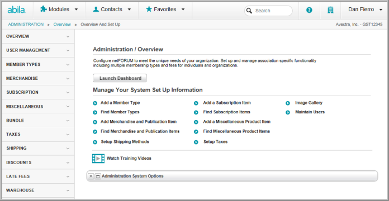Collapse Administration System Options with the arrow

pos(91,176)
